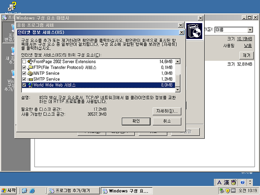Image resolution: width=260 pixels, height=195 pixels.
Task: Click the 낮음 usage link
Action: tap(248, 45)
